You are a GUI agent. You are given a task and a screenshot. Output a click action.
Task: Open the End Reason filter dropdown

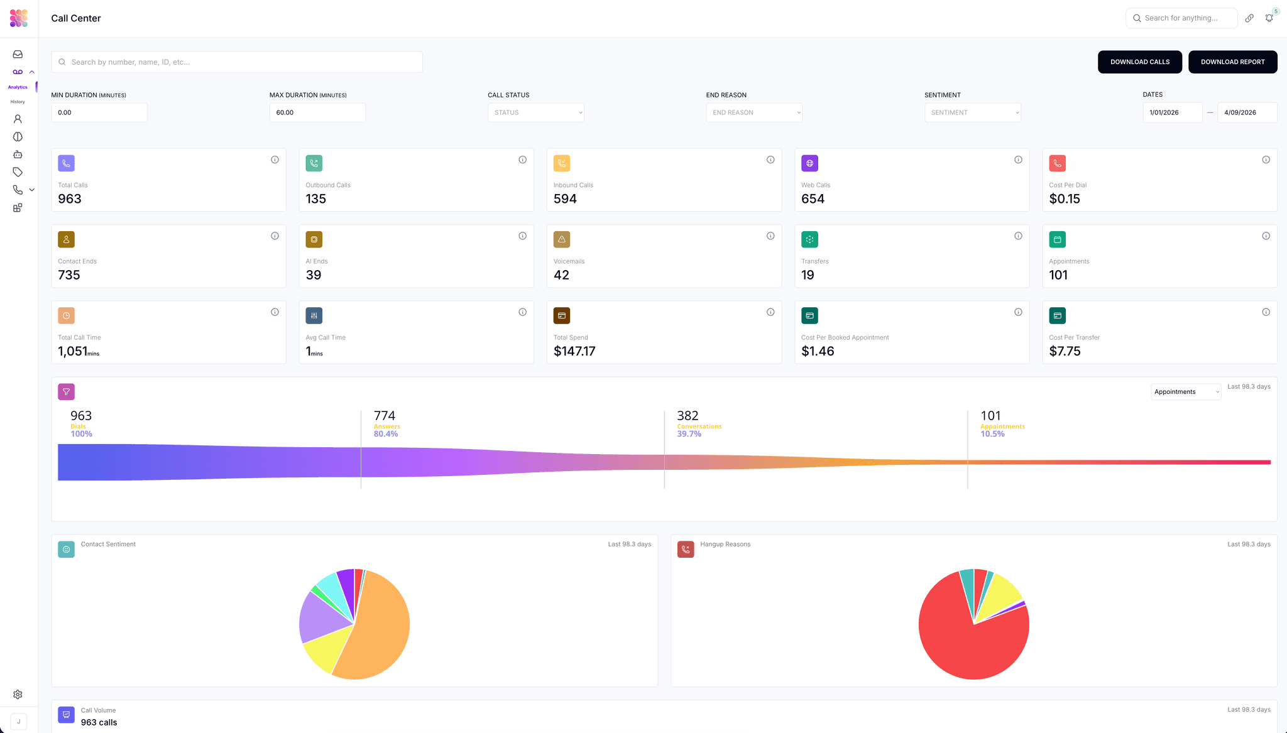pyautogui.click(x=753, y=112)
